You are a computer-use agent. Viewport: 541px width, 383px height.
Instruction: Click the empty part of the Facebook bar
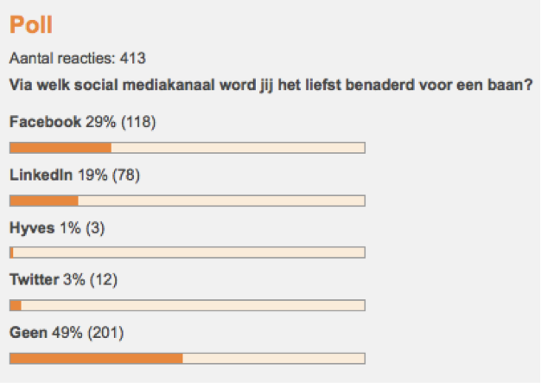pyautogui.click(x=238, y=148)
